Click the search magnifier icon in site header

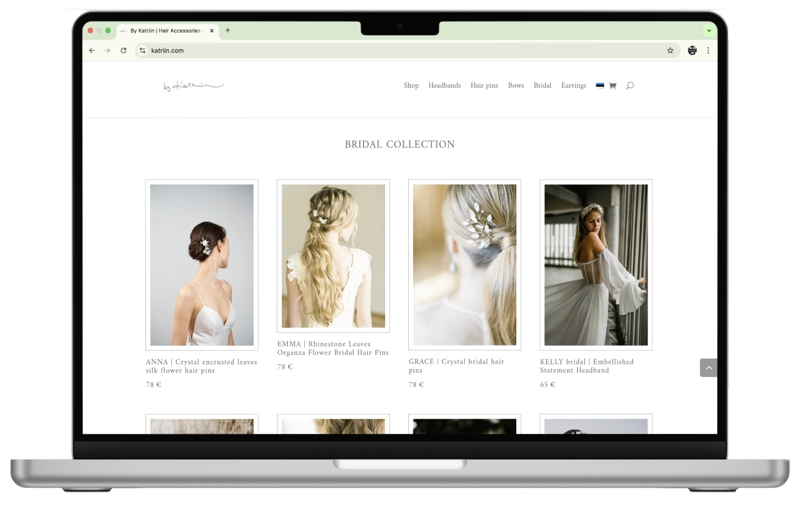[x=629, y=86]
